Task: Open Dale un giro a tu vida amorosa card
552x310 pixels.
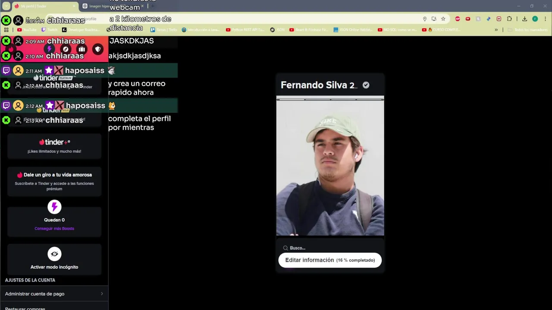Action: click(54, 181)
